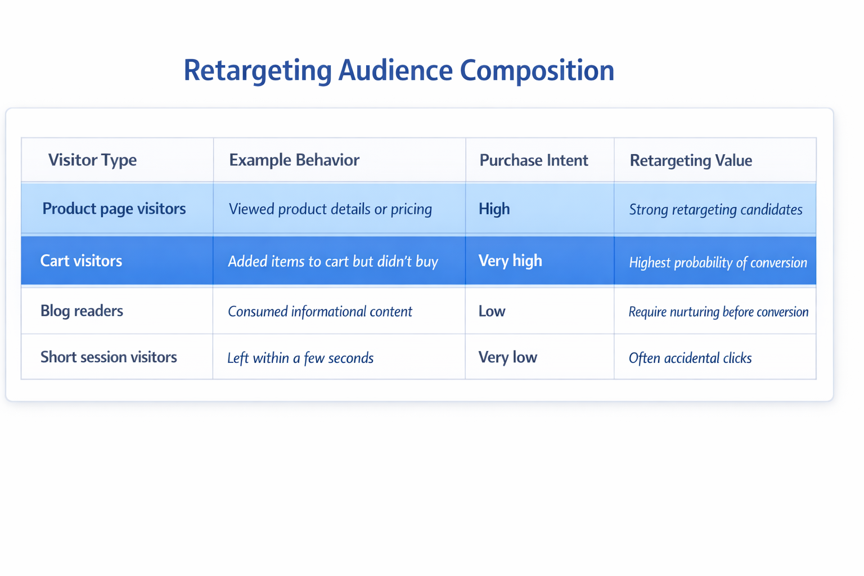Click the Very low intent cell
The width and height of the screenshot is (864, 576).
click(507, 357)
